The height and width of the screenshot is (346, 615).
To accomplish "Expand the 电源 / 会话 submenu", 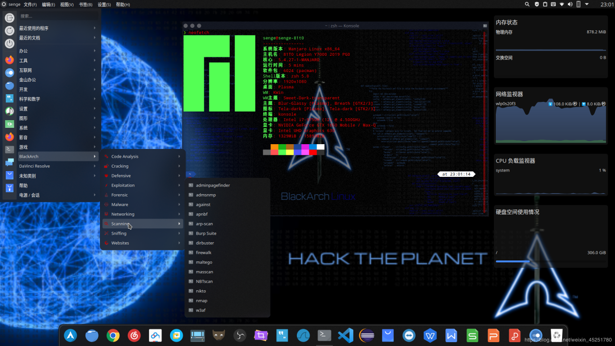I will tap(58, 195).
